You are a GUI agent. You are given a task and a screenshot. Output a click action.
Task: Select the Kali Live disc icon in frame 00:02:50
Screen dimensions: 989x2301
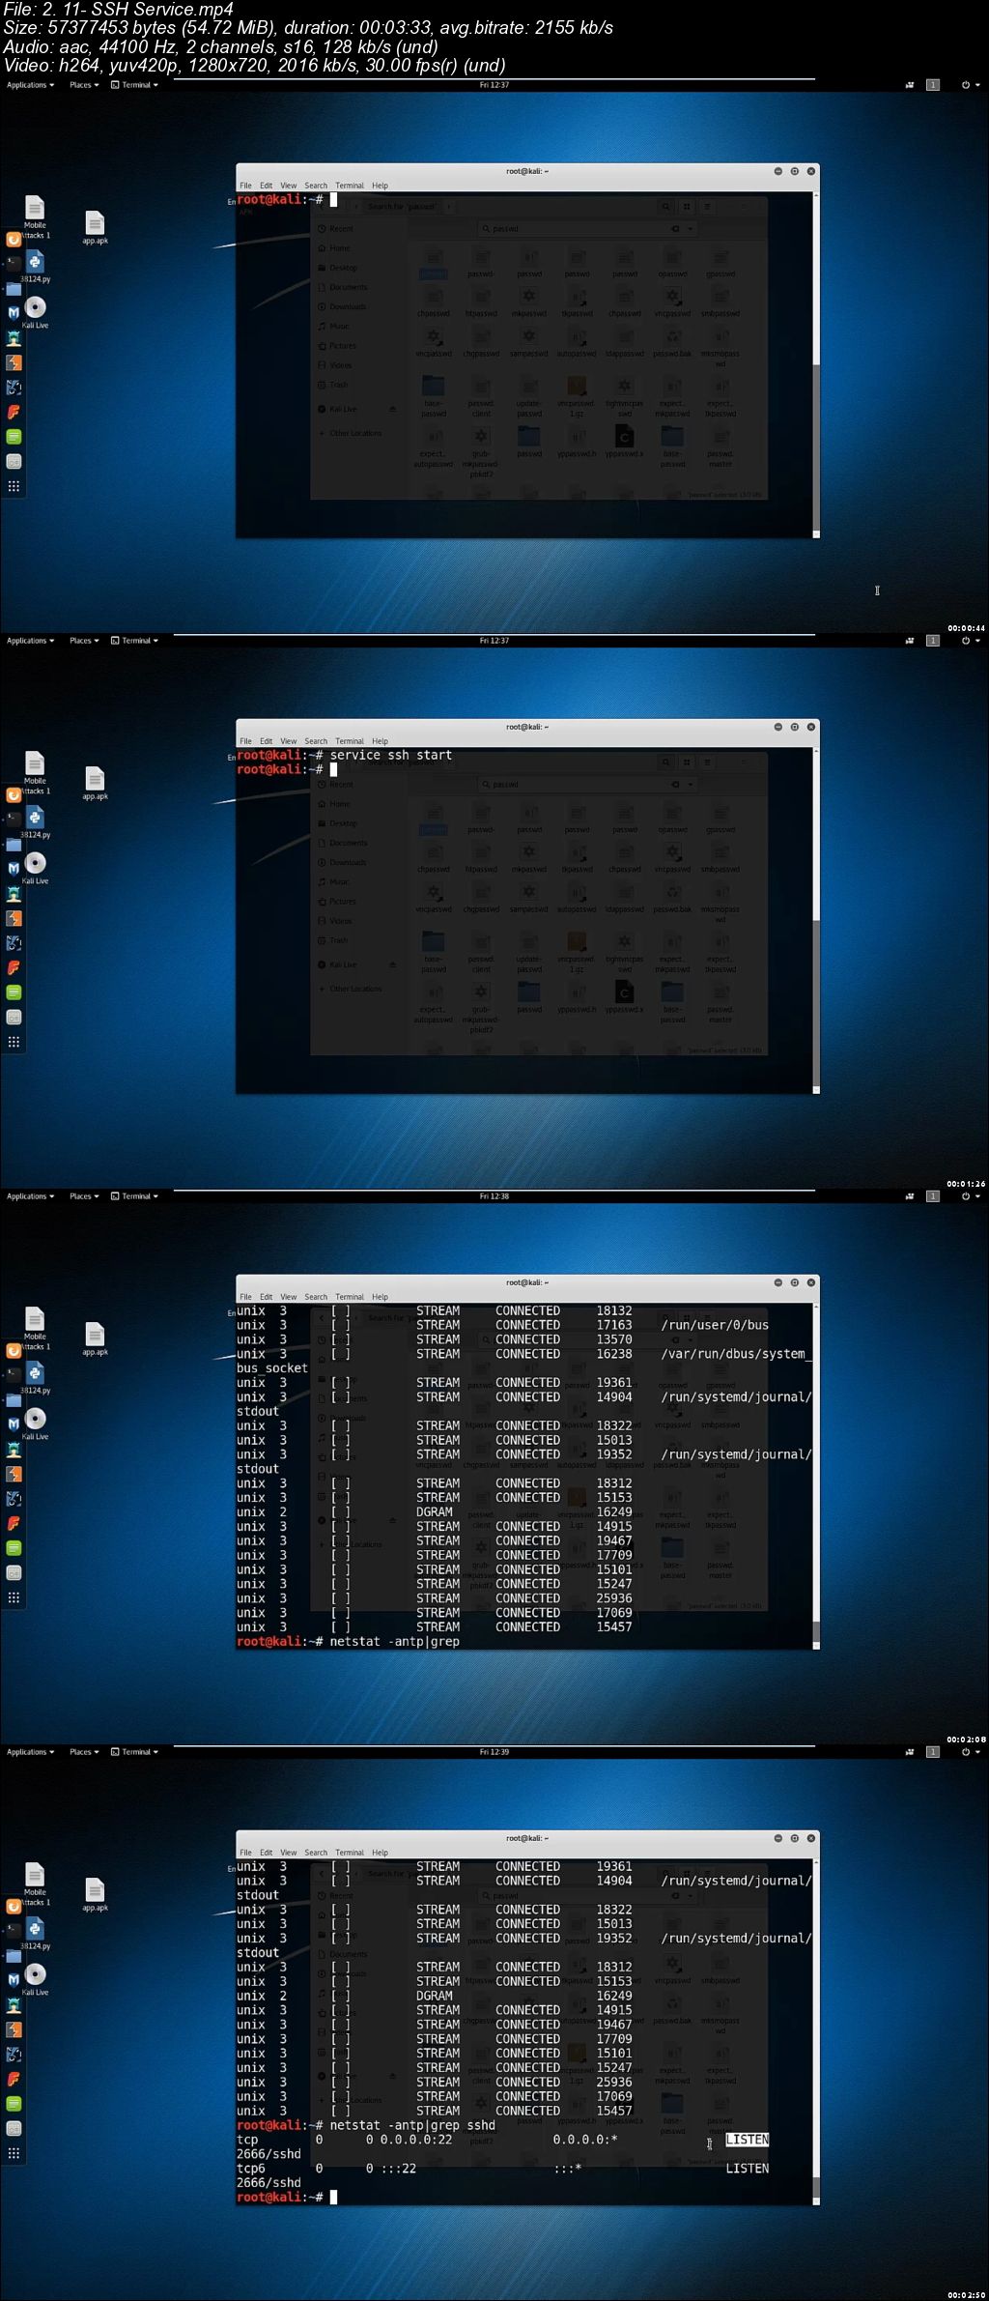[x=35, y=1979]
